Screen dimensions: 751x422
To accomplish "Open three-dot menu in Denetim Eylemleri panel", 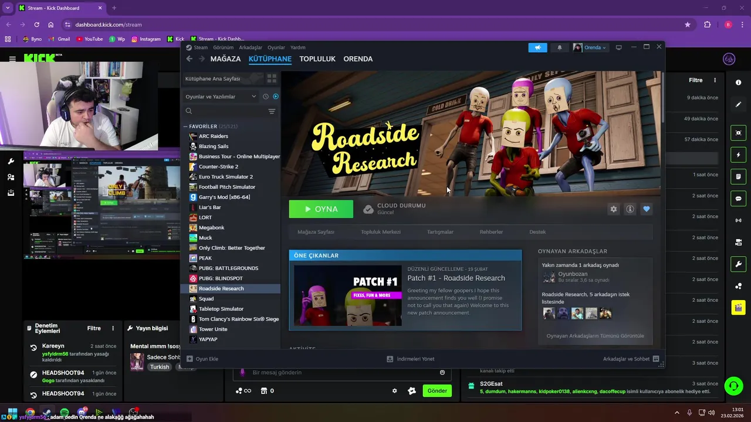I will 113,329.
